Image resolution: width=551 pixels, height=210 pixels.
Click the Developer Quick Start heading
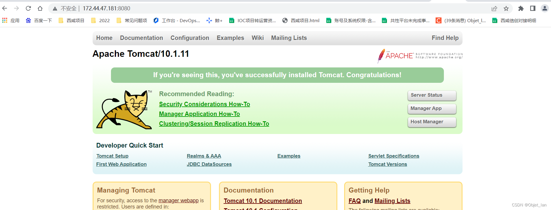click(130, 145)
